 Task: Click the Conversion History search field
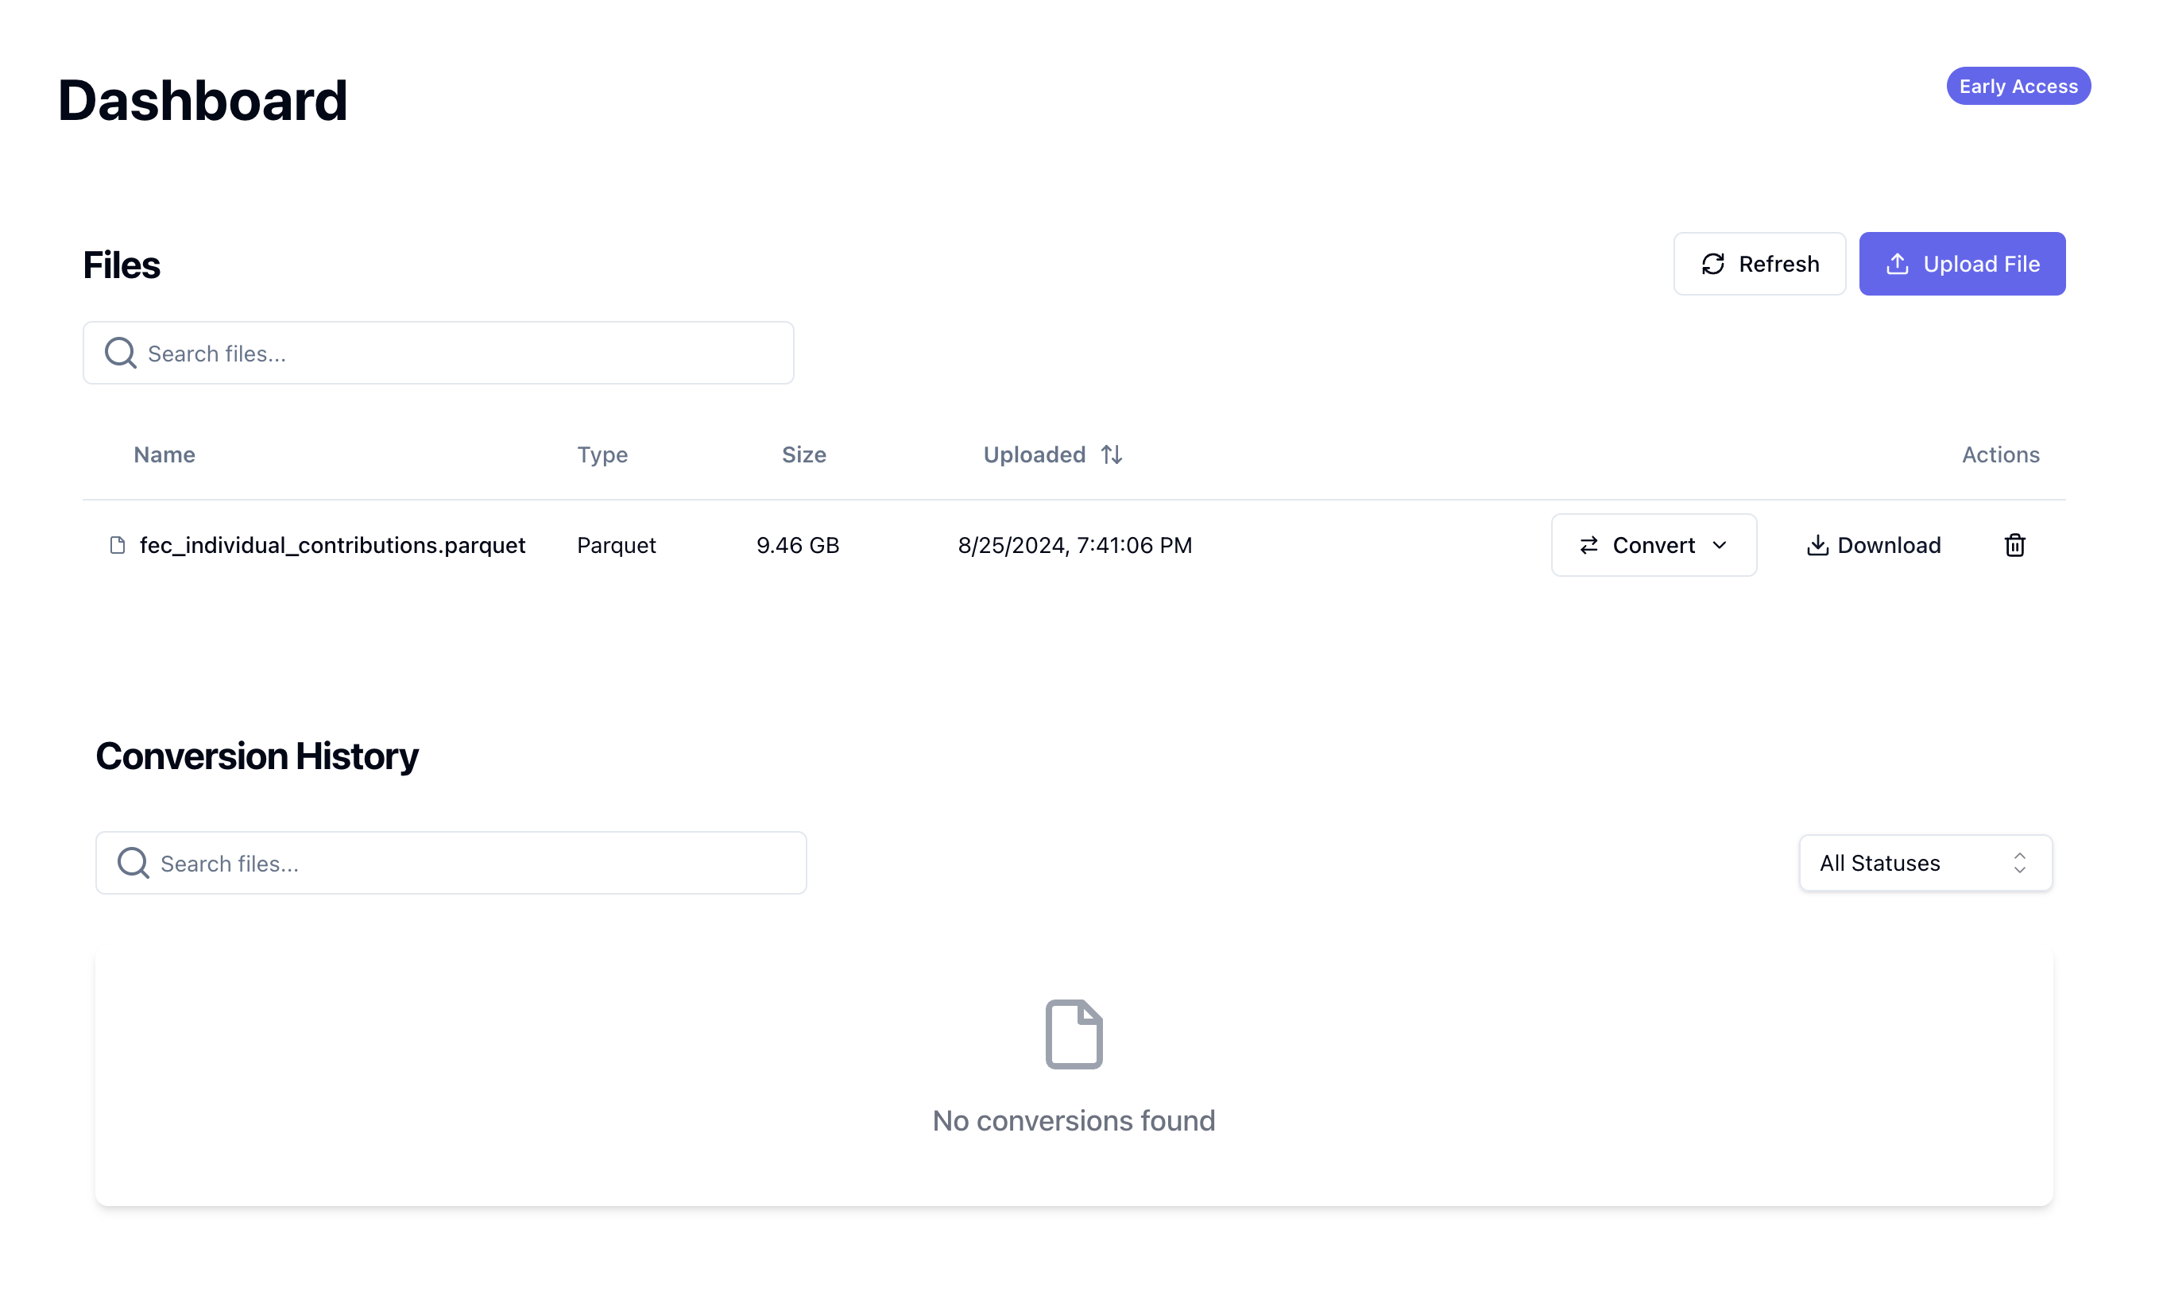pyautogui.click(x=451, y=863)
